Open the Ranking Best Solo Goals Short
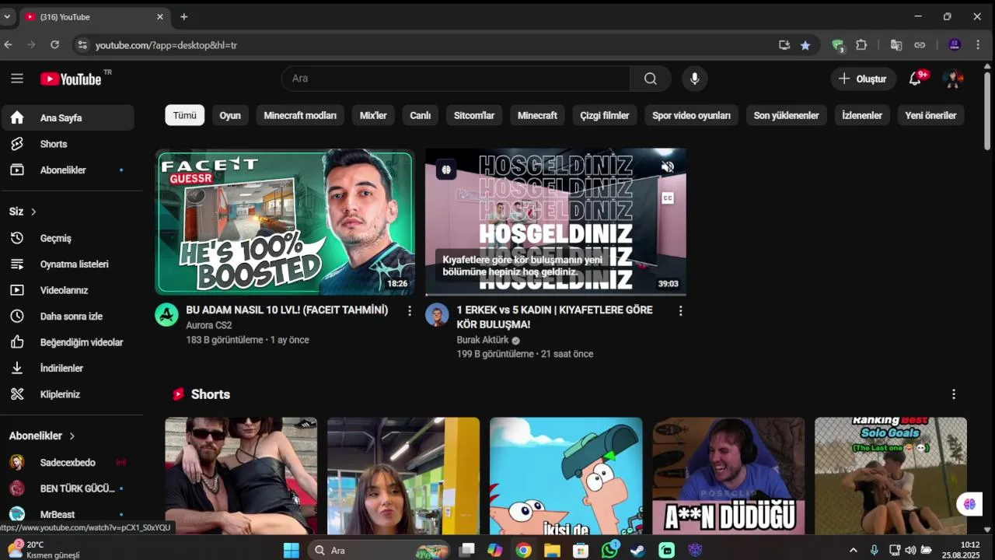Image resolution: width=995 pixels, height=560 pixels. (x=891, y=476)
